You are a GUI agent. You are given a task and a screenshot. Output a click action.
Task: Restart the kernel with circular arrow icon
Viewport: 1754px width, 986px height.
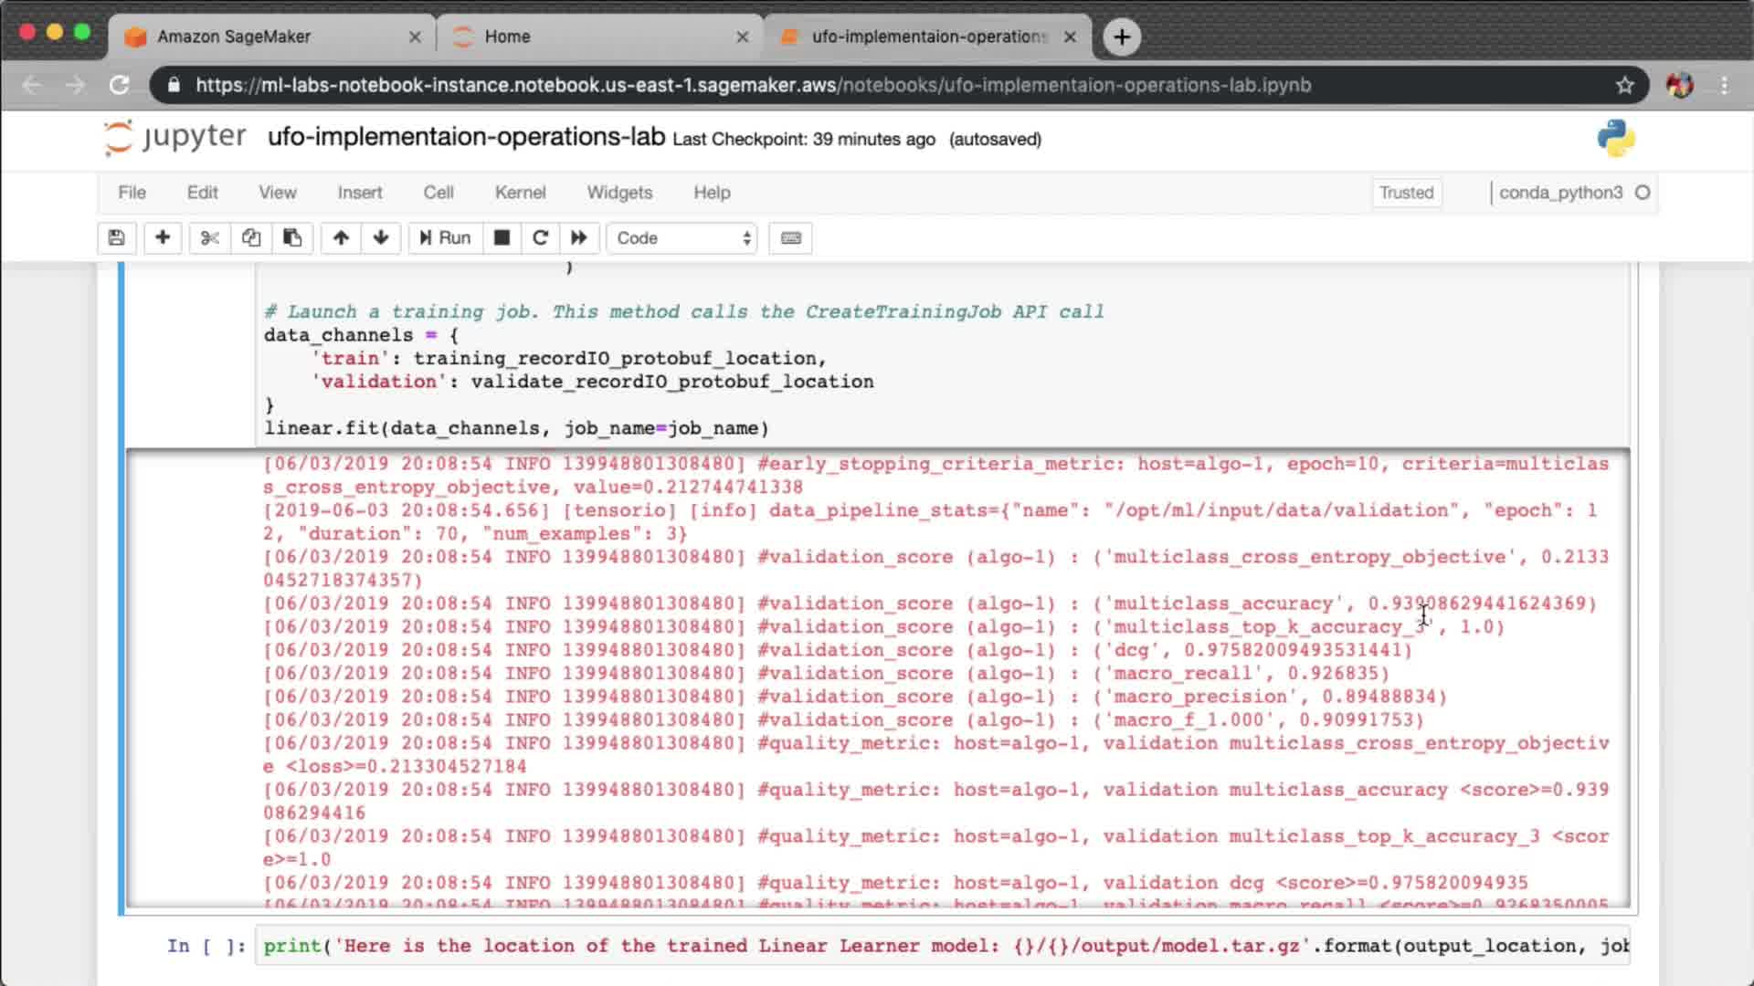[540, 238]
